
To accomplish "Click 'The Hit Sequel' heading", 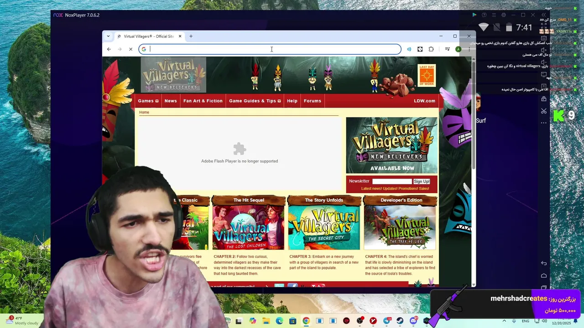I will [249, 200].
